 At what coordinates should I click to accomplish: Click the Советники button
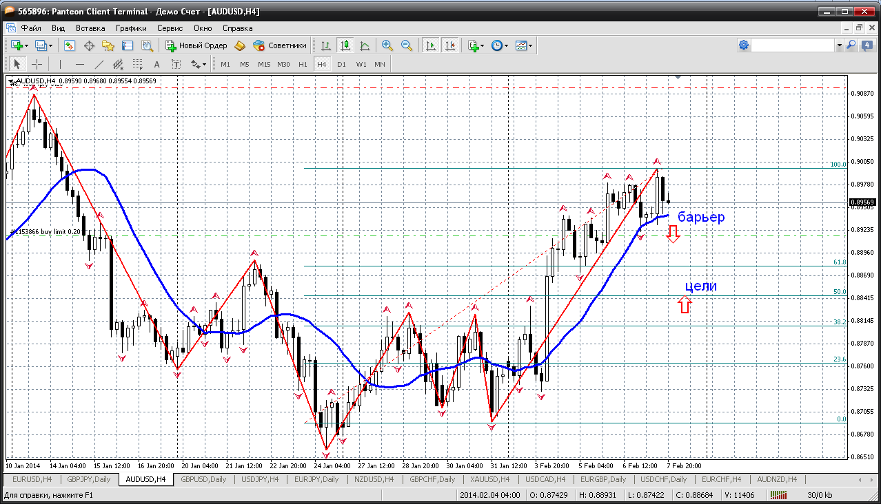[x=280, y=45]
